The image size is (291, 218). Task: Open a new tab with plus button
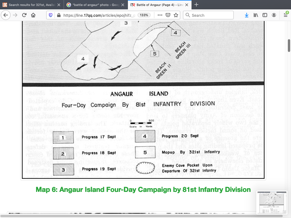pos(196,5)
